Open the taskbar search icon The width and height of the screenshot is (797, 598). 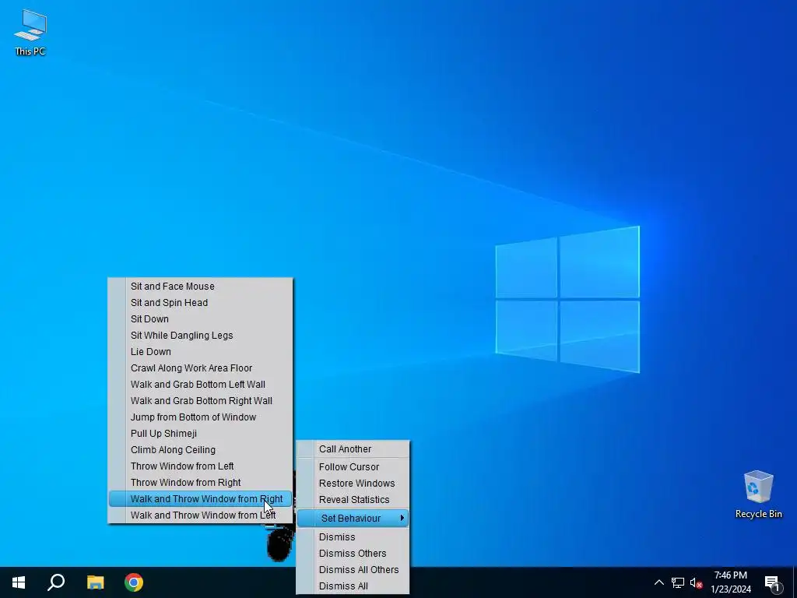click(x=56, y=582)
